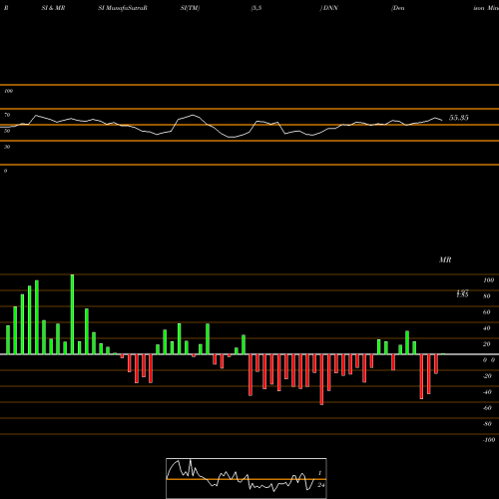Click the DNN ticker text in header
This screenshot has width=499, height=499.
330,8
